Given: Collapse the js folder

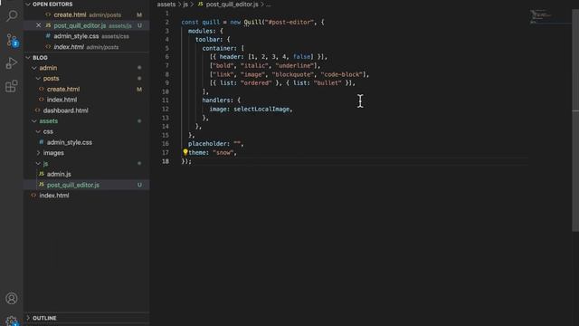Looking at the screenshot, I should tap(38, 163).
